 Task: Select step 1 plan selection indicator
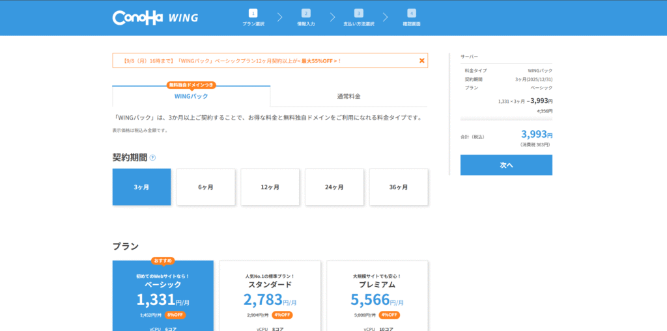253,18
